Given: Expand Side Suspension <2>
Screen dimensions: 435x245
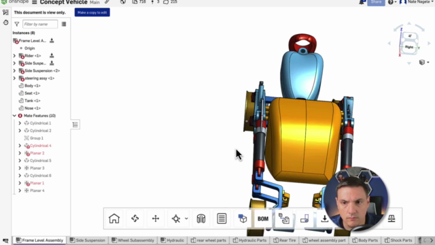Looking at the screenshot, I should [x=14, y=71].
